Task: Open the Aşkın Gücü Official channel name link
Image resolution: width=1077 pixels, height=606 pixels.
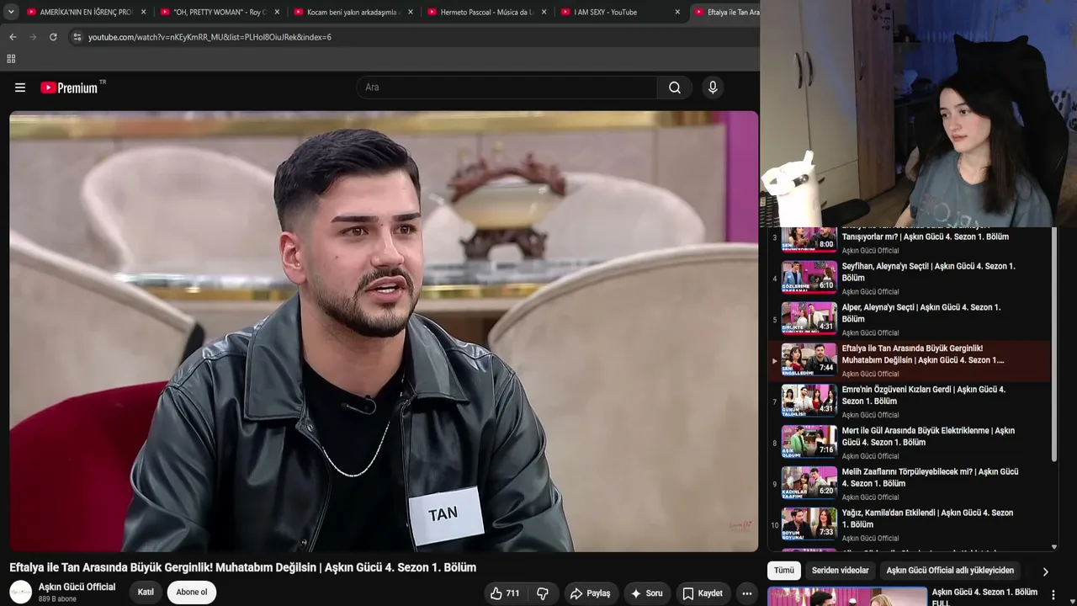Action: coord(77,587)
